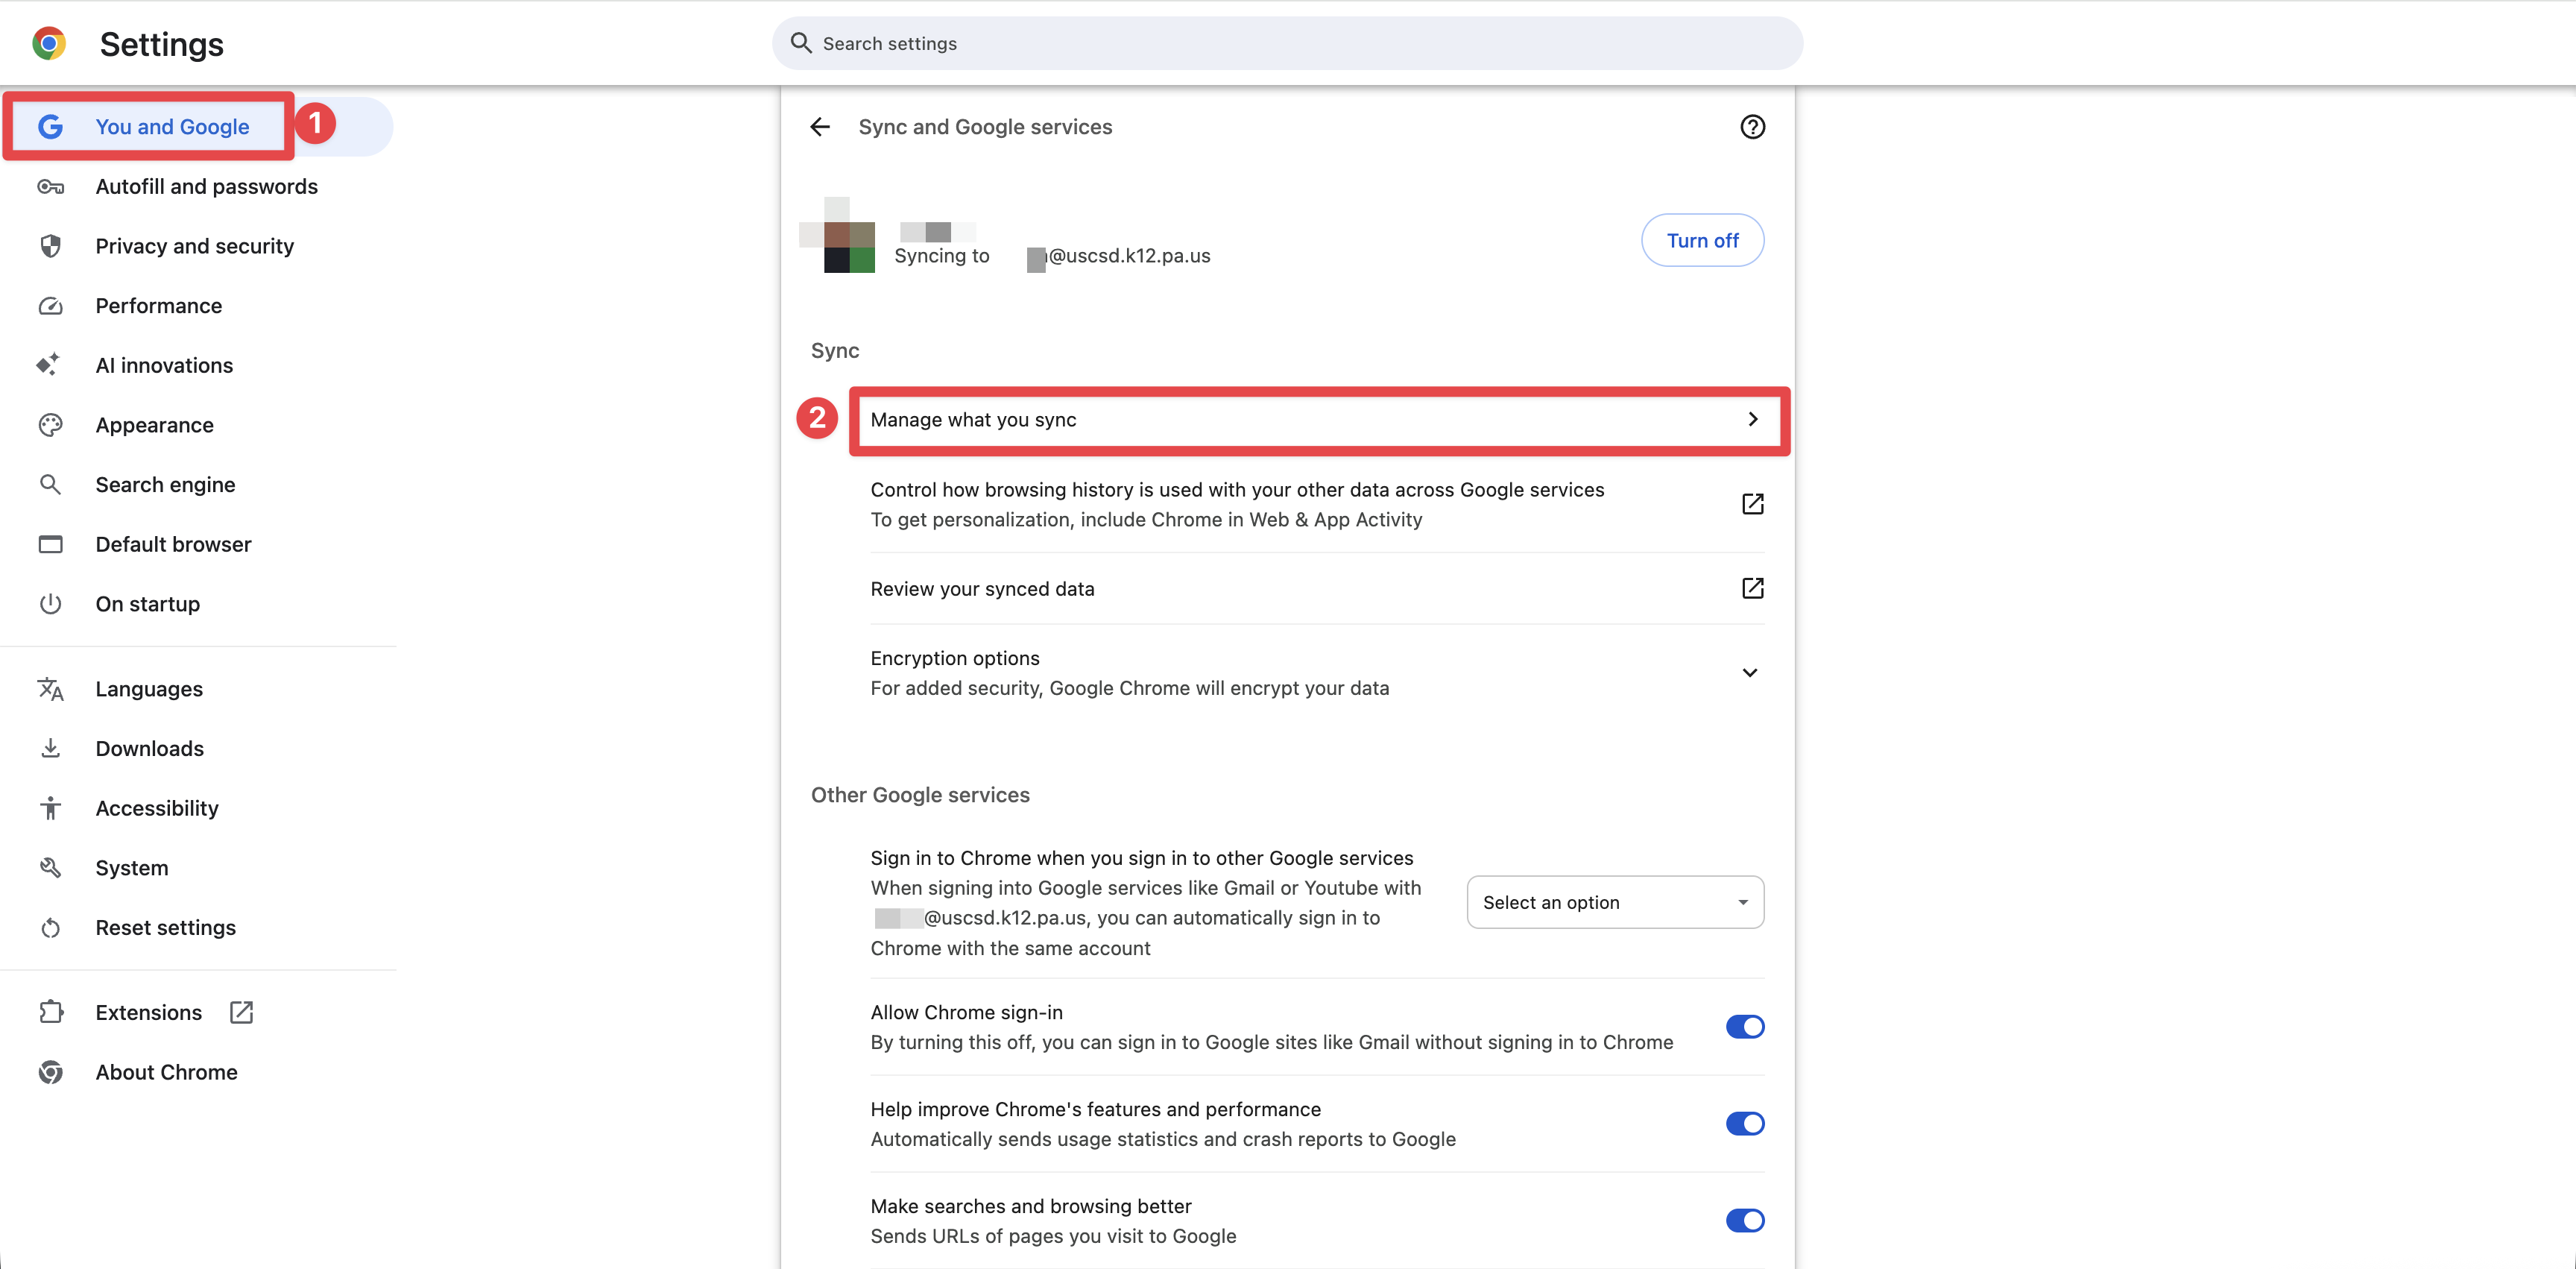Open the Performance settings section

(x=158, y=306)
